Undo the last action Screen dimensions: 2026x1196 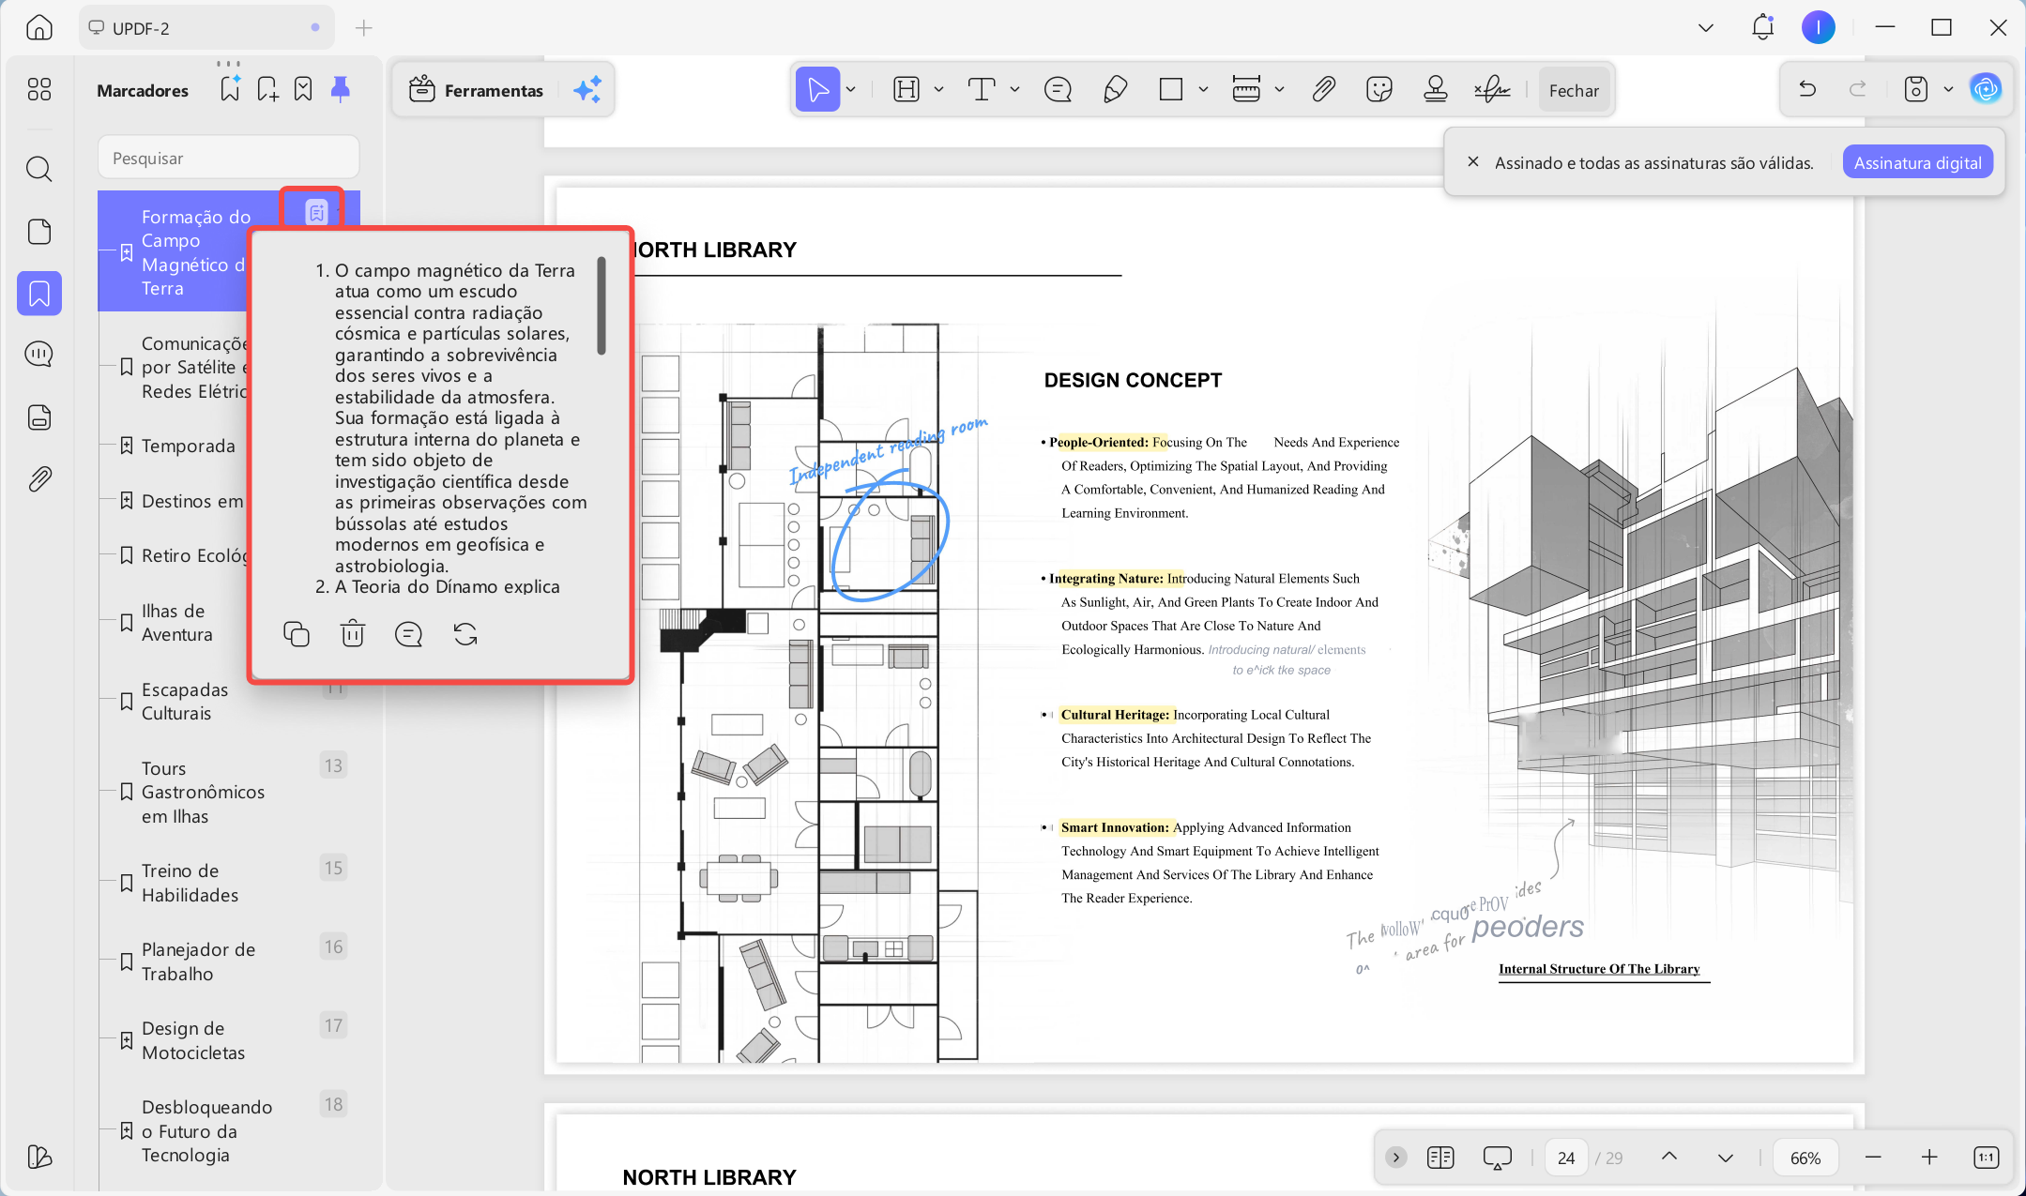coord(1807,89)
